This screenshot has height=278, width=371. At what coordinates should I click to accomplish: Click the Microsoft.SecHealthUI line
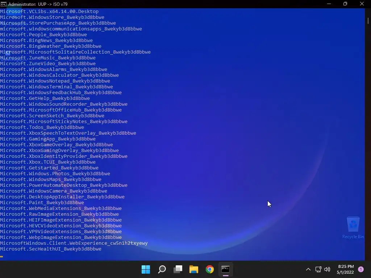coord(51,249)
